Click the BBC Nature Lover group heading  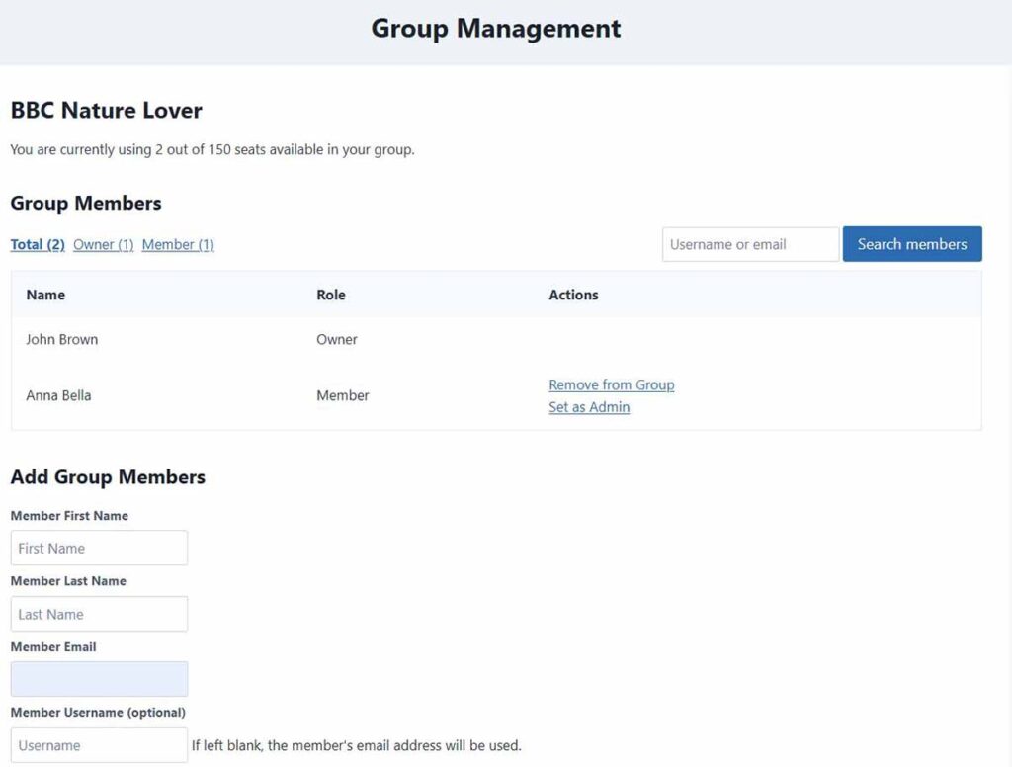pyautogui.click(x=106, y=110)
